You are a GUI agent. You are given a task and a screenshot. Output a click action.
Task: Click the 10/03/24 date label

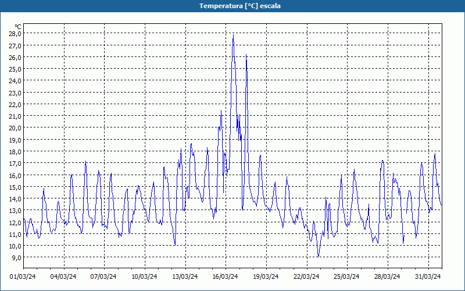[144, 276]
